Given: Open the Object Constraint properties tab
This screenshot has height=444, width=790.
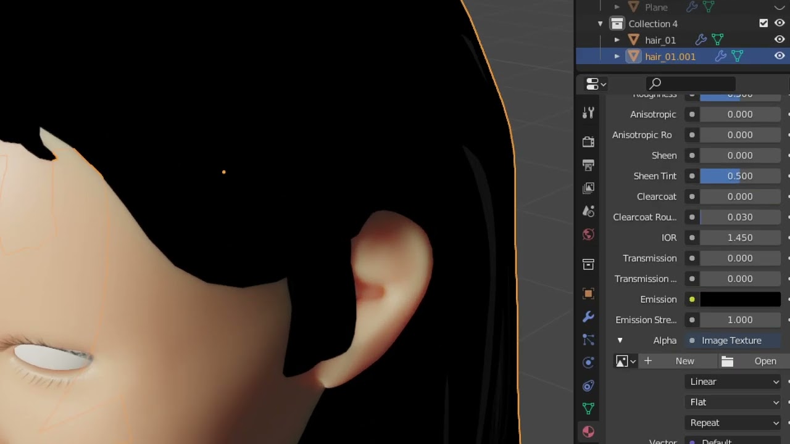Looking at the screenshot, I should click(x=588, y=386).
